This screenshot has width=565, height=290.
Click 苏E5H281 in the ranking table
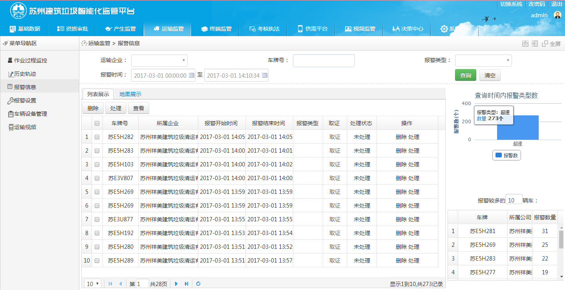click(483, 231)
